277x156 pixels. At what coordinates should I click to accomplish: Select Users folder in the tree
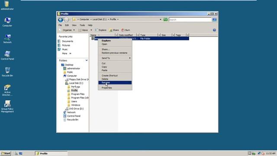[72, 101]
